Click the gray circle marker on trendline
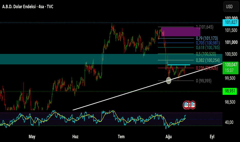The width and height of the screenshot is (240, 142). (x=169, y=81)
